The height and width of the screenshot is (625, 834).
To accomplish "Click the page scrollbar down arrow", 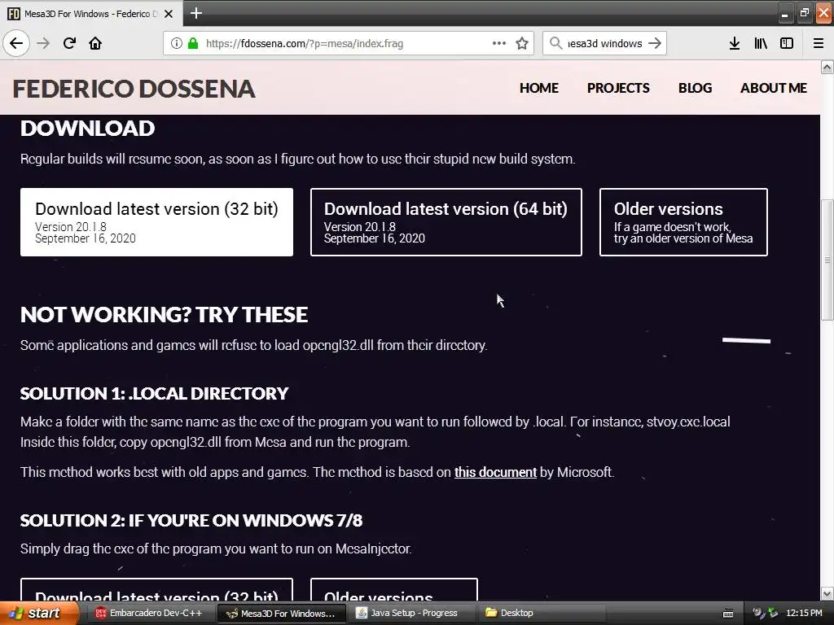I will point(827,593).
